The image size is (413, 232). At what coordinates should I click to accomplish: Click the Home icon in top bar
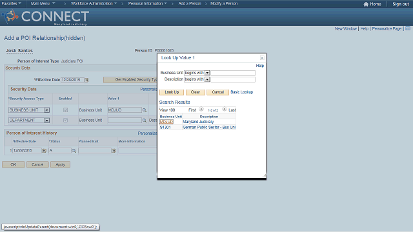click(x=366, y=4)
